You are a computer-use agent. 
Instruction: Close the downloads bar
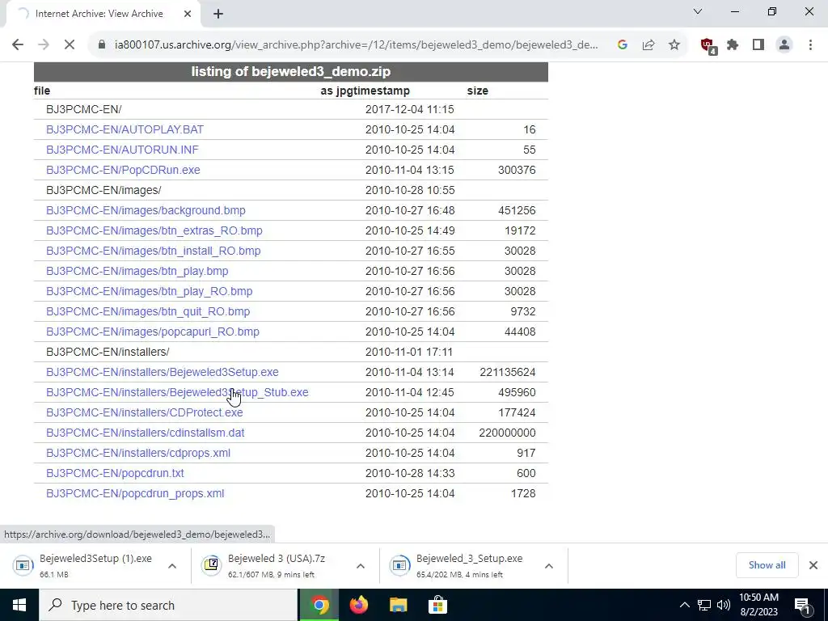coord(813,565)
